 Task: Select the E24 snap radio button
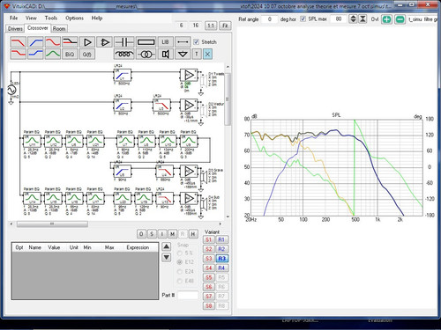[180, 272]
